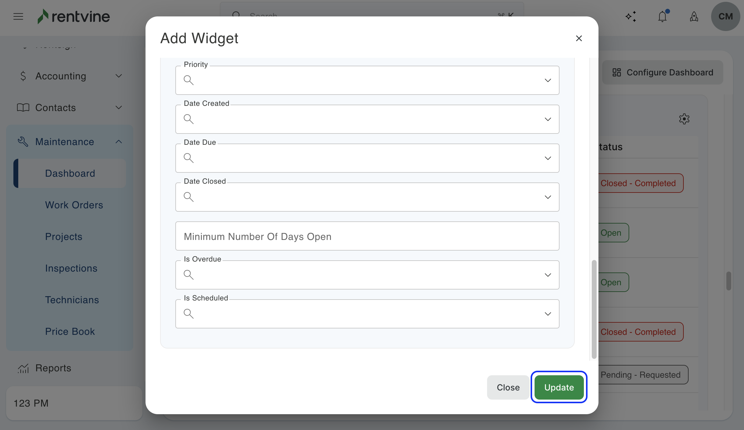Click the dialog's vertical scrollbar thumb
The height and width of the screenshot is (430, 744).
pos(594,309)
